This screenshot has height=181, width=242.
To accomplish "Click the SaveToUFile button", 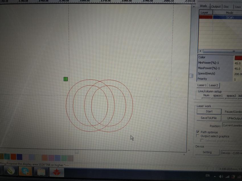I will 209,118.
